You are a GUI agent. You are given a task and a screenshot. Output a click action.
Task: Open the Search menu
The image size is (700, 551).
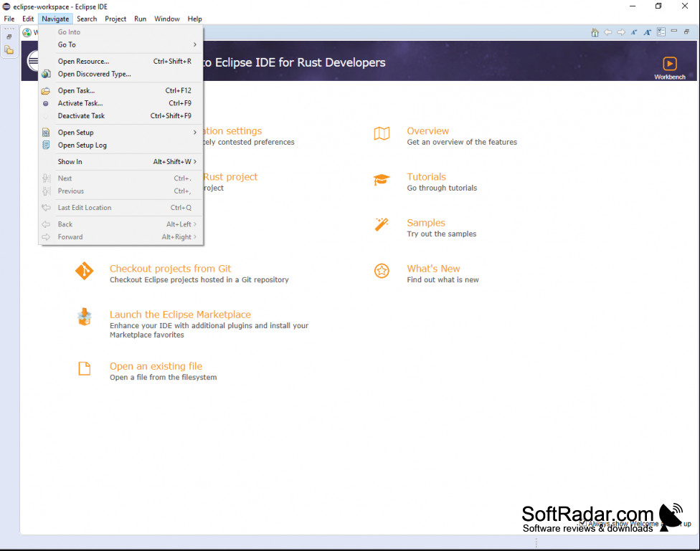click(x=87, y=19)
